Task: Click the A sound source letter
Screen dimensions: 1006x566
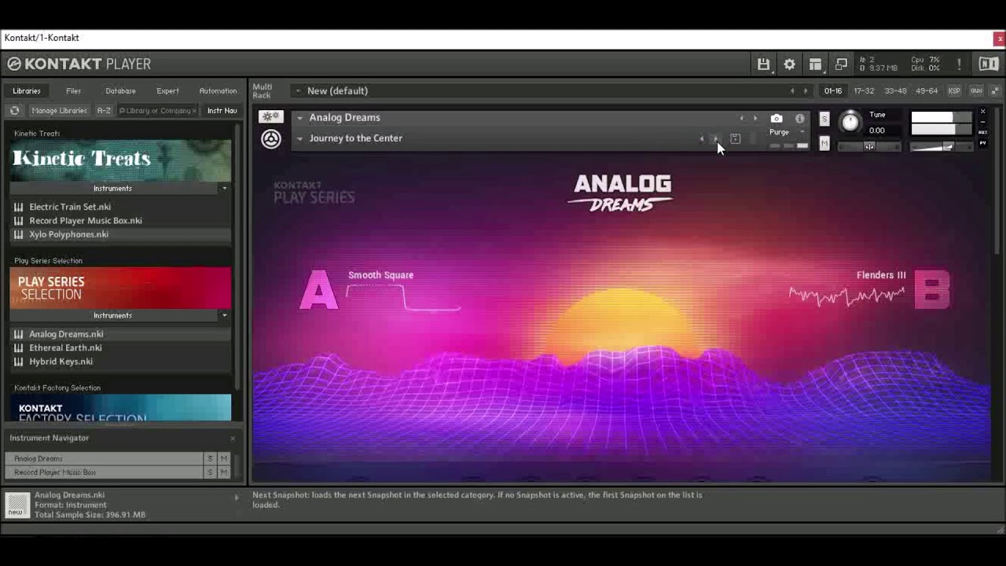Action: pyautogui.click(x=318, y=290)
